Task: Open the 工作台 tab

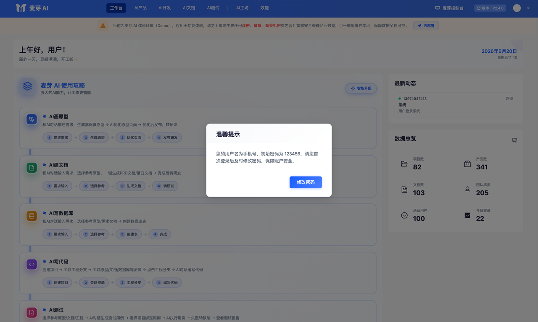Action: tap(116, 8)
